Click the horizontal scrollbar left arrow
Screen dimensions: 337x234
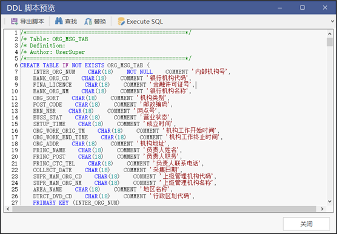(x=8, y=209)
